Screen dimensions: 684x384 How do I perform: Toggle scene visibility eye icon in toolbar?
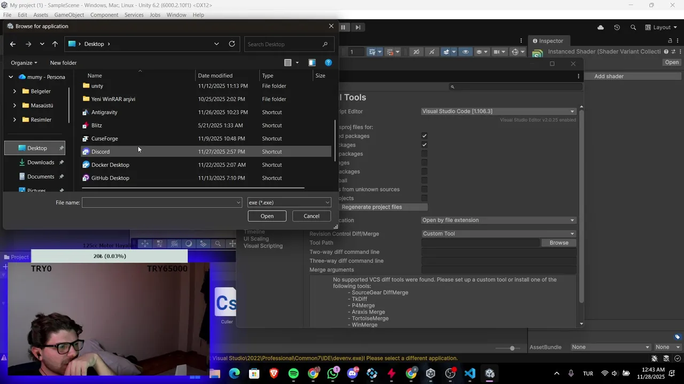point(465,52)
